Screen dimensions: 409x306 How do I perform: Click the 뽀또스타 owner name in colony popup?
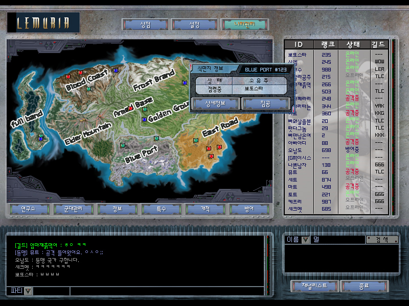(254, 88)
